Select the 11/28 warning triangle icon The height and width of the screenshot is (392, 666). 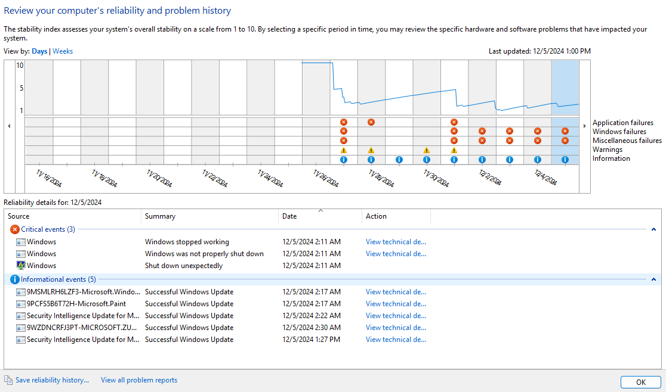371,151
